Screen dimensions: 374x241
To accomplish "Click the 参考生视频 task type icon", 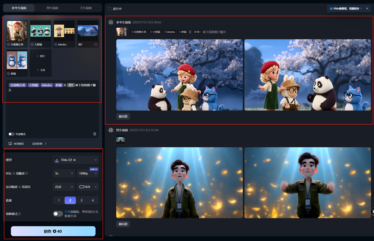I will coord(111,22).
